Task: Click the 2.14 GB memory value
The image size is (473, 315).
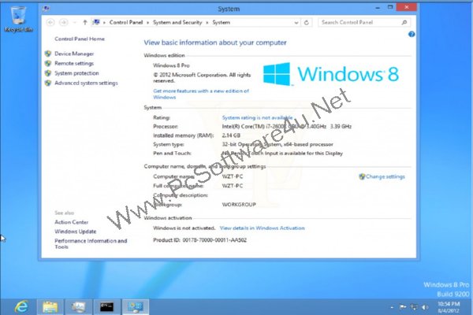Action: click(x=231, y=135)
